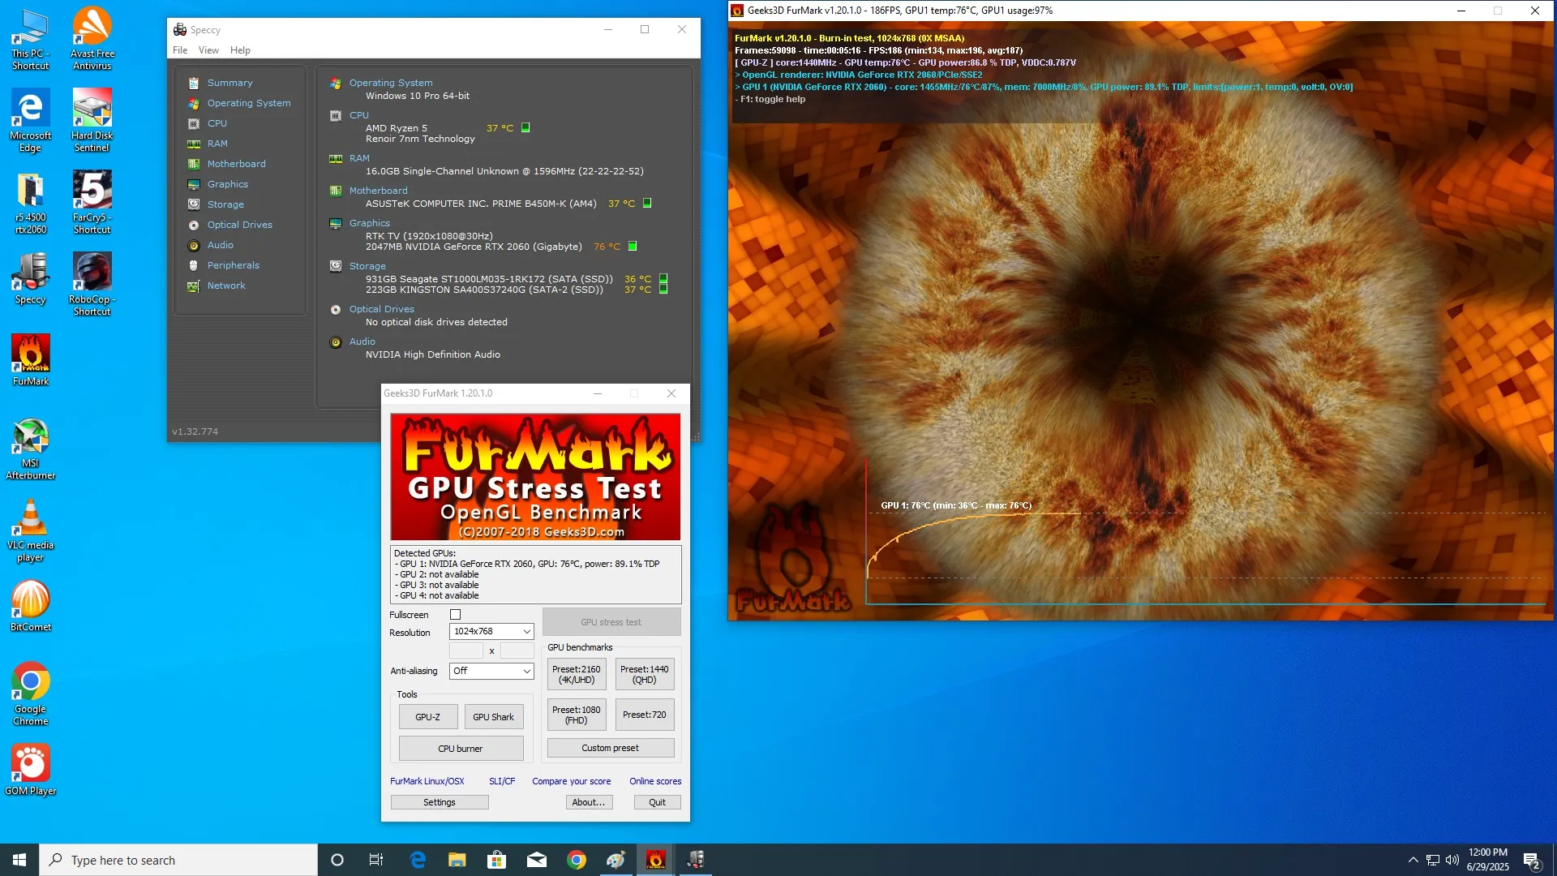The image size is (1557, 876).
Task: Open Compare your score link
Action: 572,781
